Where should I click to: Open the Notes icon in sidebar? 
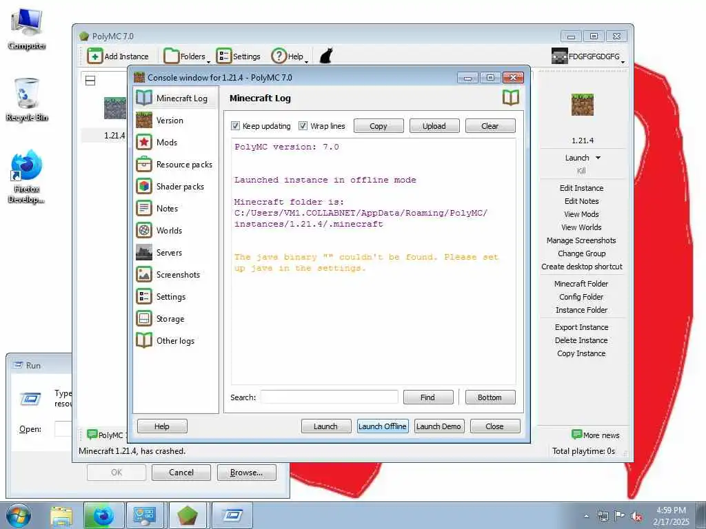[144, 208]
